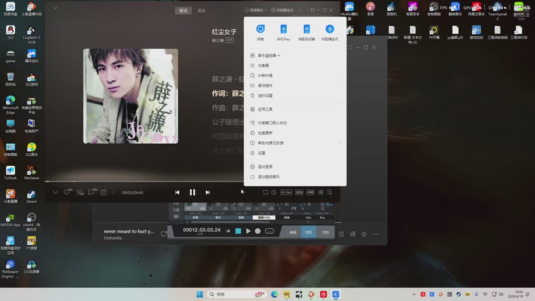Image resolution: width=535 pixels, height=301 pixels.
Task: Click the record button in DAW transport
Action: (x=257, y=231)
